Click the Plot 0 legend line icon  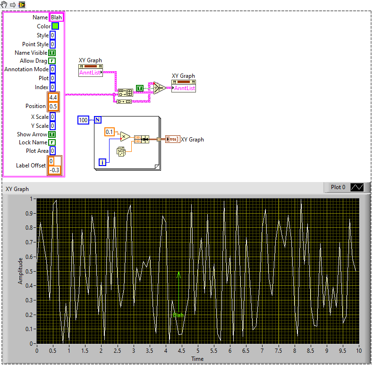pyautogui.click(x=357, y=187)
